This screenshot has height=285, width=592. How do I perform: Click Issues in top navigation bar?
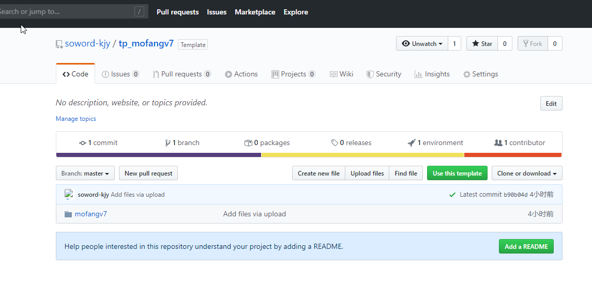tap(217, 12)
